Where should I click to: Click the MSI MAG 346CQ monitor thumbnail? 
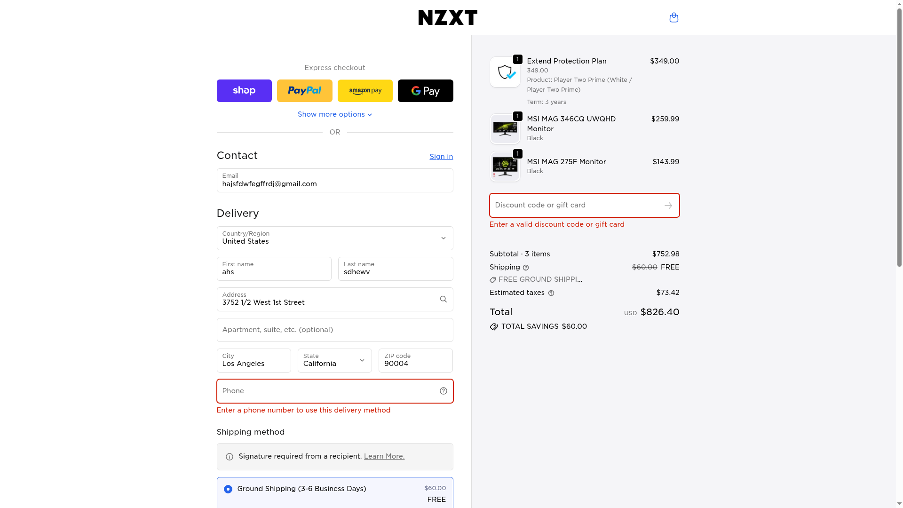tap(505, 129)
